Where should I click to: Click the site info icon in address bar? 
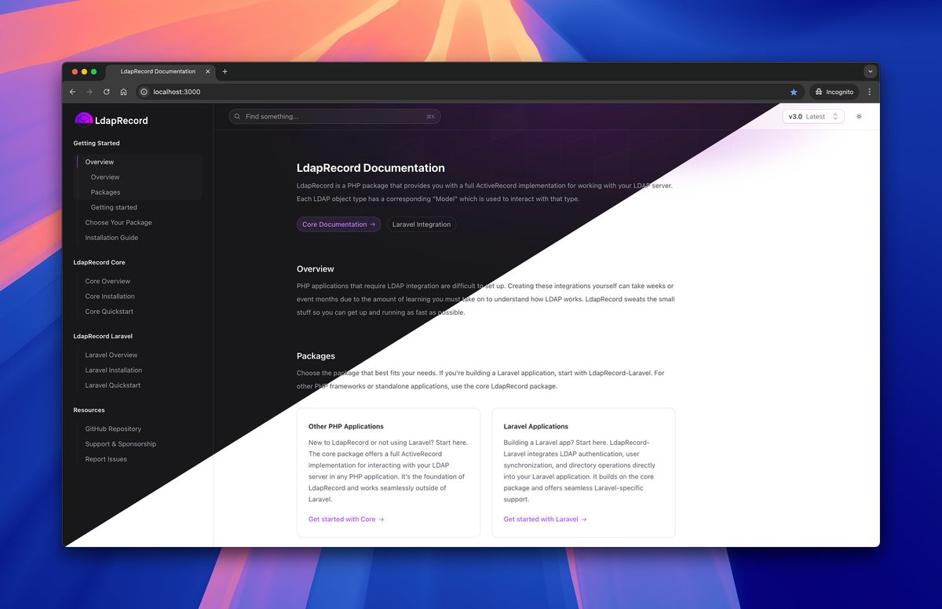coord(144,92)
